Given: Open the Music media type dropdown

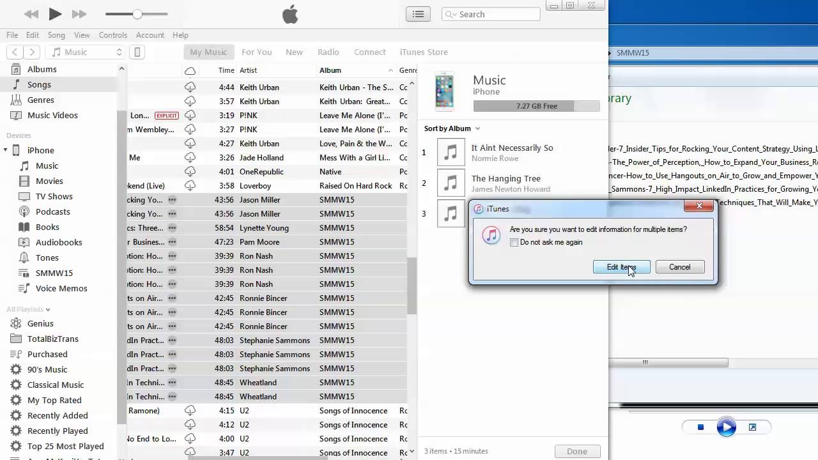Looking at the screenshot, I should 86,52.
